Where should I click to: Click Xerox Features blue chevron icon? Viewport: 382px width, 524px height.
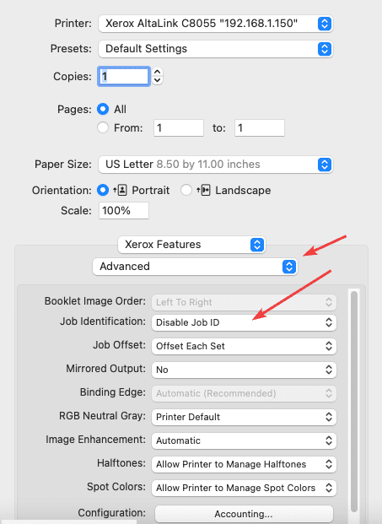[x=257, y=245]
